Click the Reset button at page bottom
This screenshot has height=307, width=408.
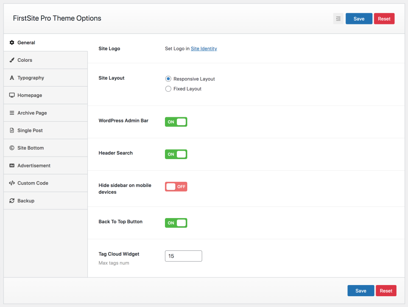pyautogui.click(x=386, y=290)
